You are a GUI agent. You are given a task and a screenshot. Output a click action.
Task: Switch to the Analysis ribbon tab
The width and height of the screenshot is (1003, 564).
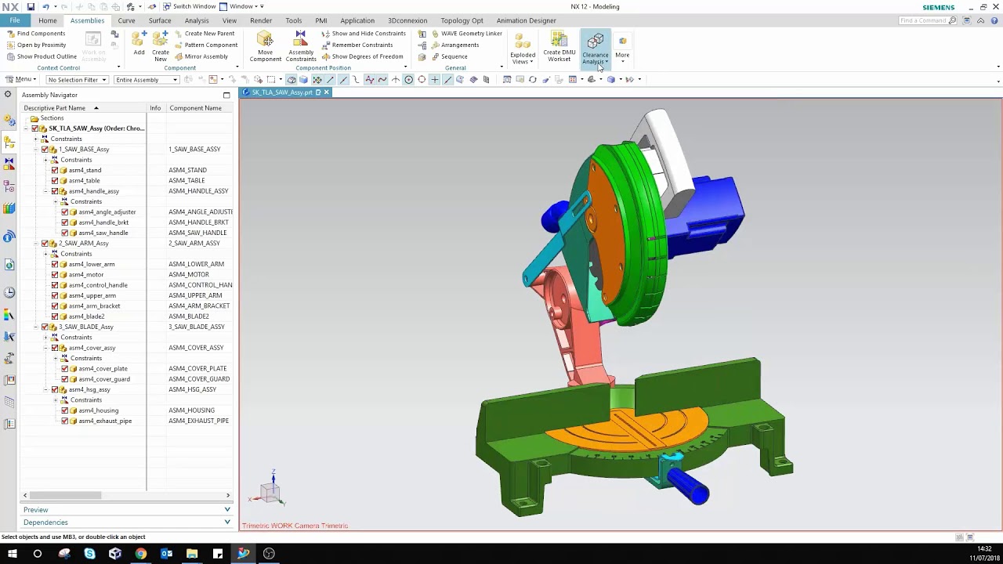pyautogui.click(x=197, y=20)
